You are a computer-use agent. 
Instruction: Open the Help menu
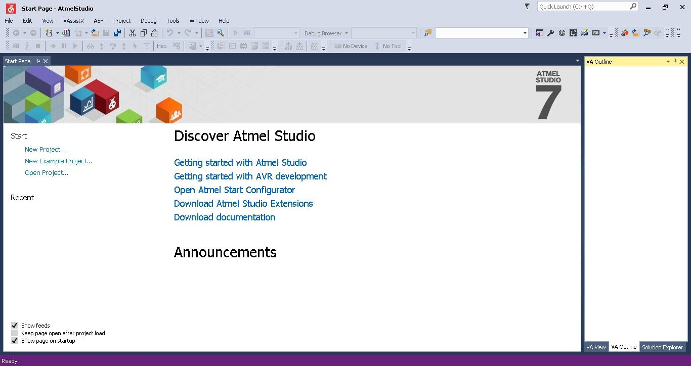224,21
